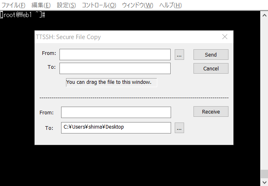Focus the send To input field
Image resolution: width=268 pixels, height=186 pixels.
(x=115, y=68)
